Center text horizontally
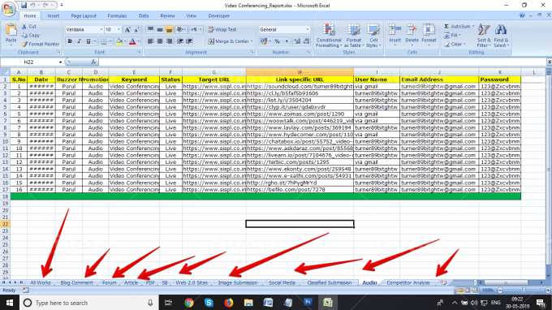 coord(159,41)
